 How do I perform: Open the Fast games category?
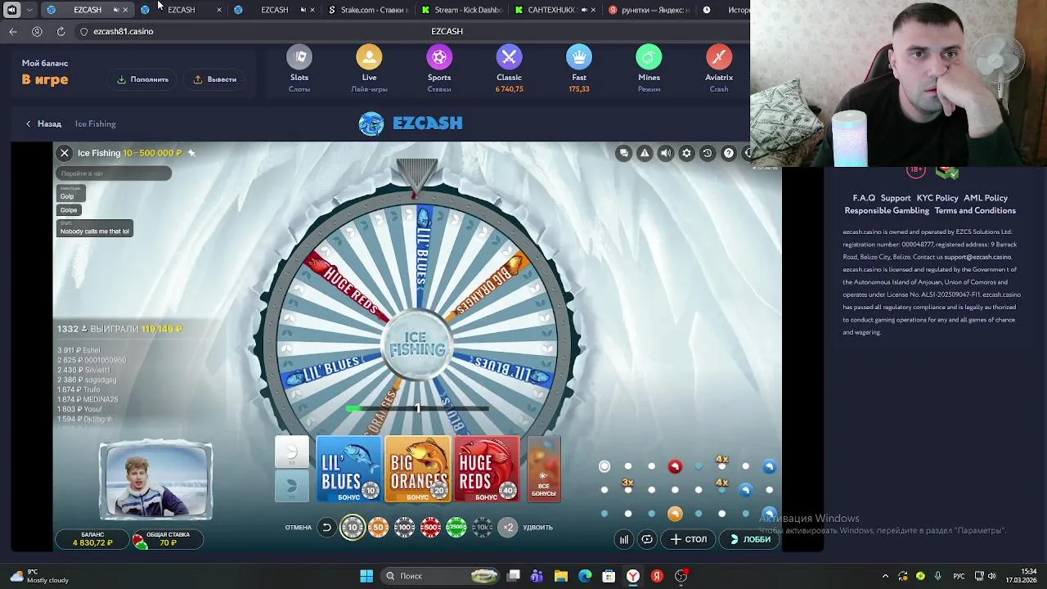(579, 57)
